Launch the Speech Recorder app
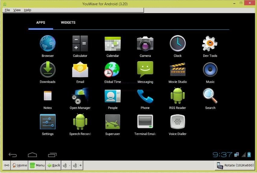Viewport: 257px width, 173px height. coord(80,122)
